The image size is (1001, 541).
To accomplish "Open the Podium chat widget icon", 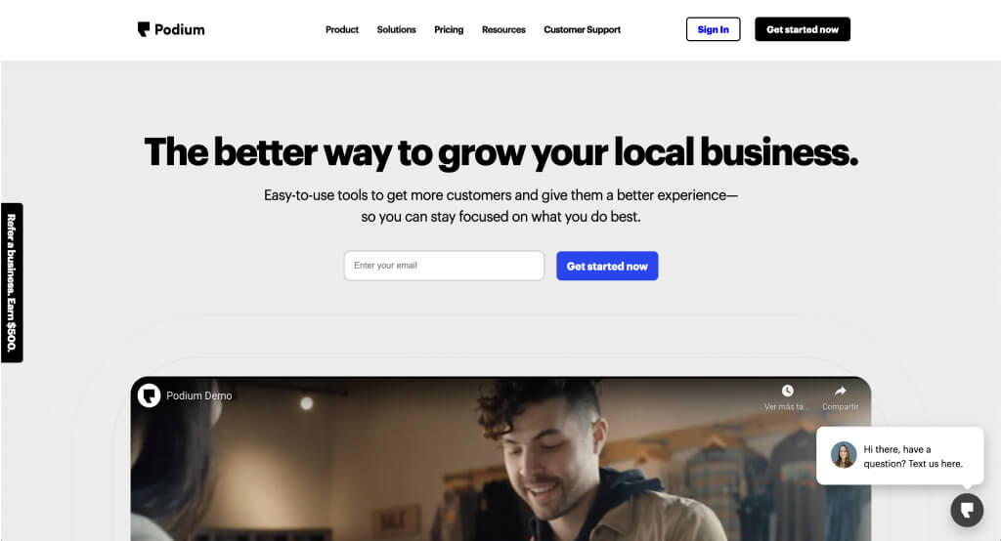I will tap(967, 510).
